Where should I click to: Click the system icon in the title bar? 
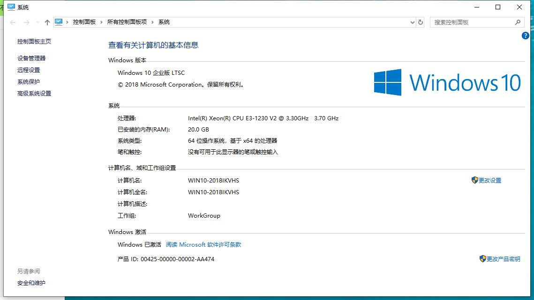(x=11, y=7)
